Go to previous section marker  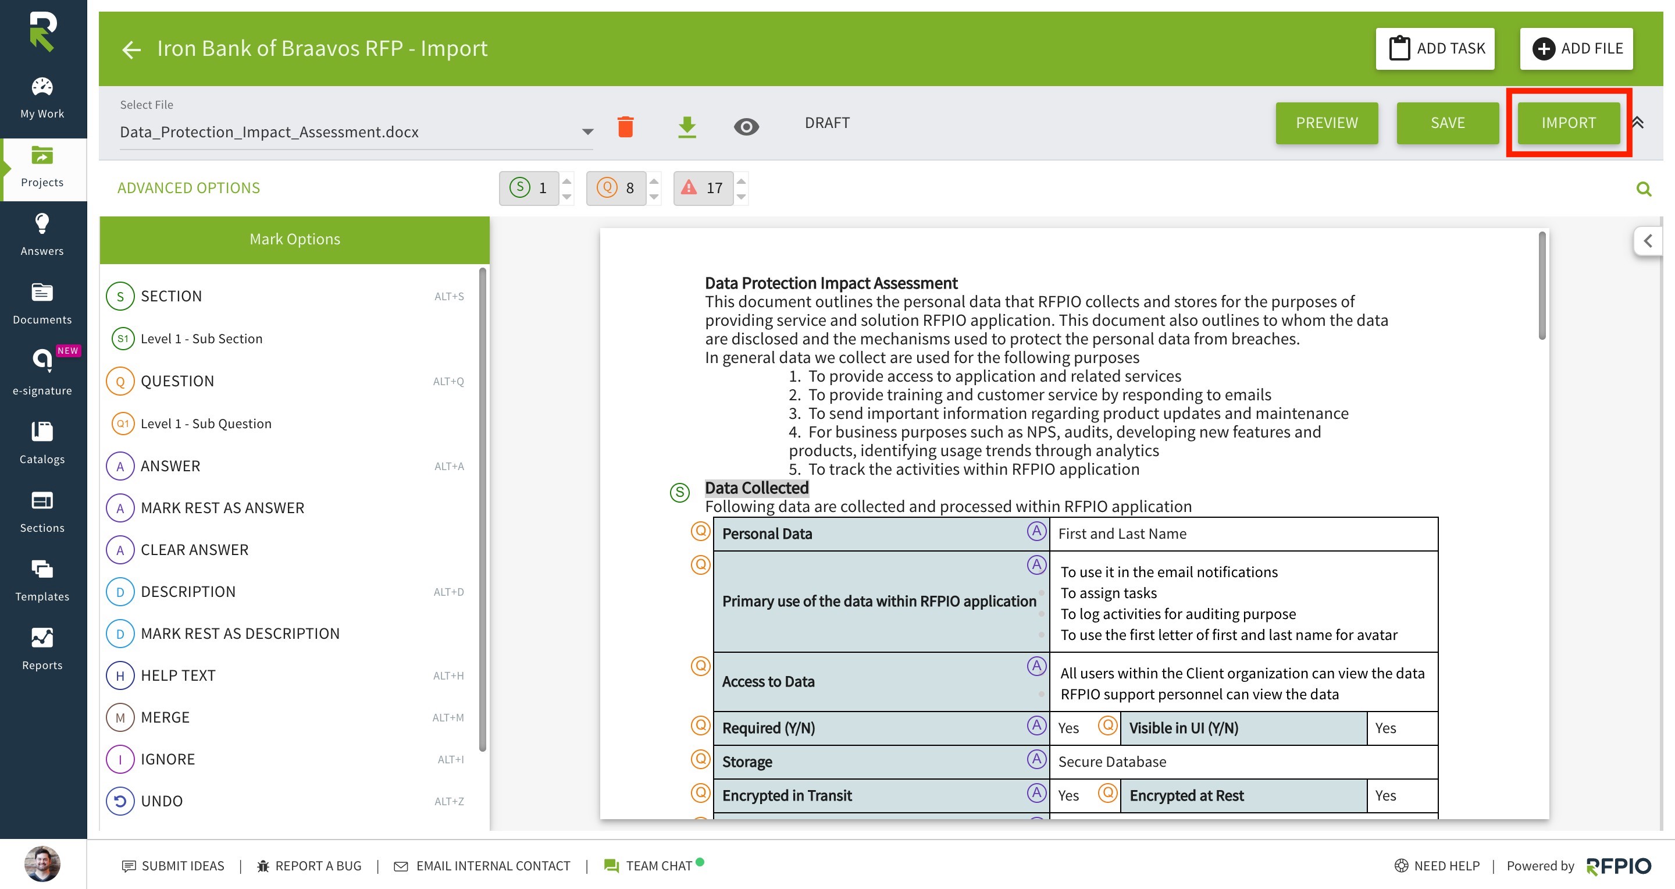point(567,182)
